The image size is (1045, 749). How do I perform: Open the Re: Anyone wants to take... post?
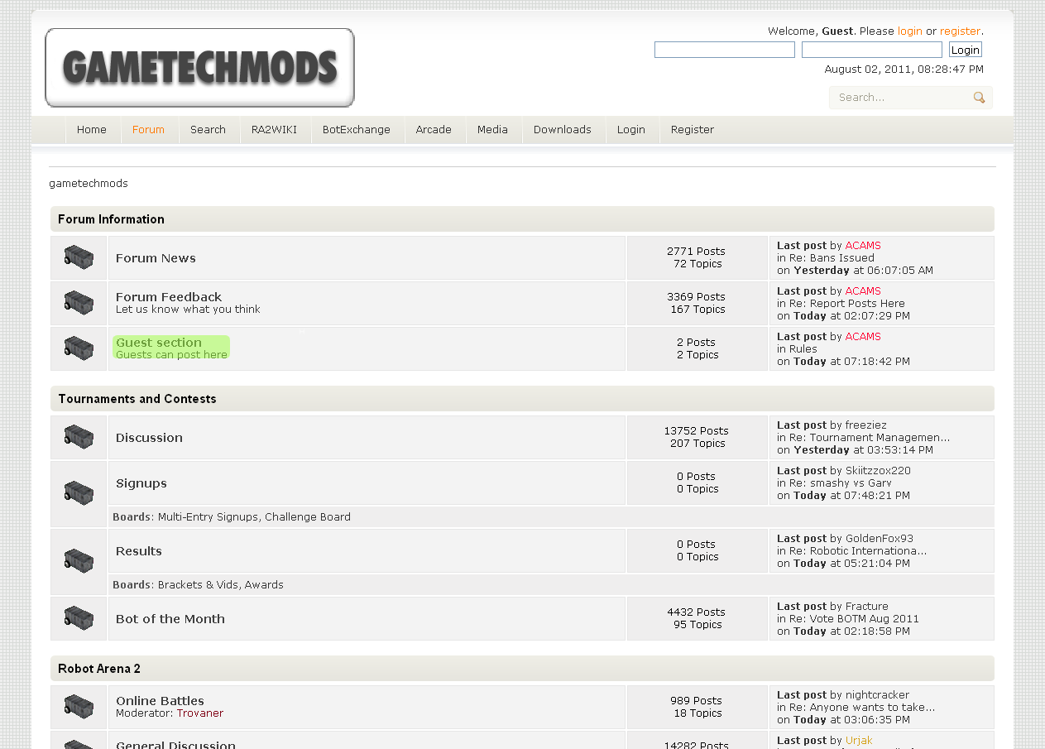pyautogui.click(x=862, y=708)
